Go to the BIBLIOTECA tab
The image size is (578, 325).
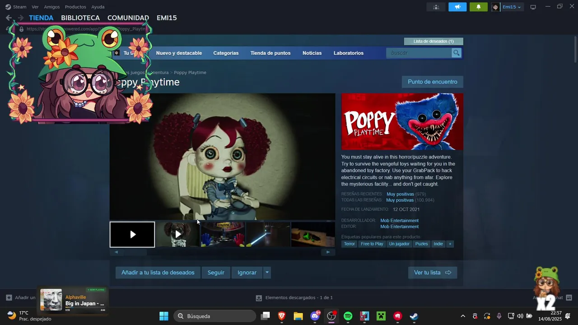(x=80, y=18)
